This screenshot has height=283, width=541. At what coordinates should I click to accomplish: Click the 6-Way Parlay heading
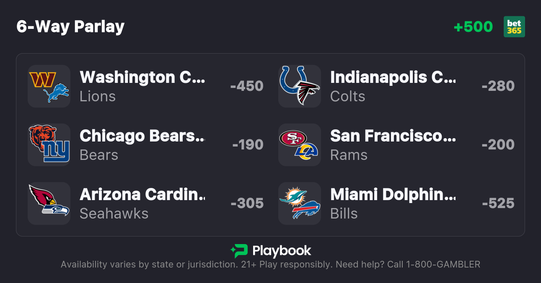pos(70,27)
